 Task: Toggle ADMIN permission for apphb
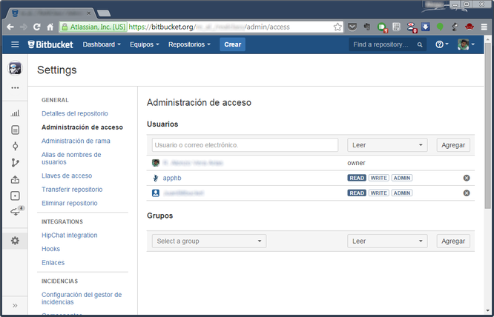402,178
